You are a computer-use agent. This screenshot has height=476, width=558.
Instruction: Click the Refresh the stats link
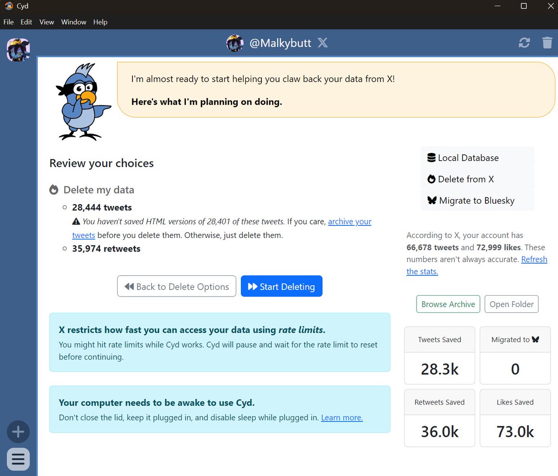534,259
